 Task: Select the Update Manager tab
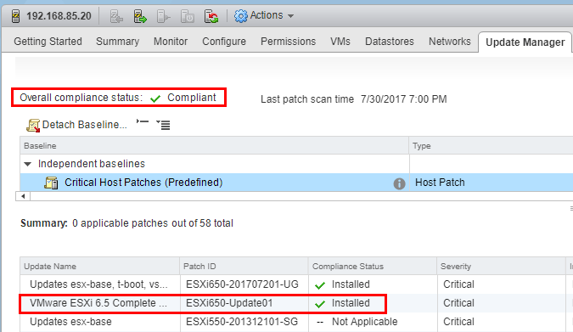click(525, 42)
